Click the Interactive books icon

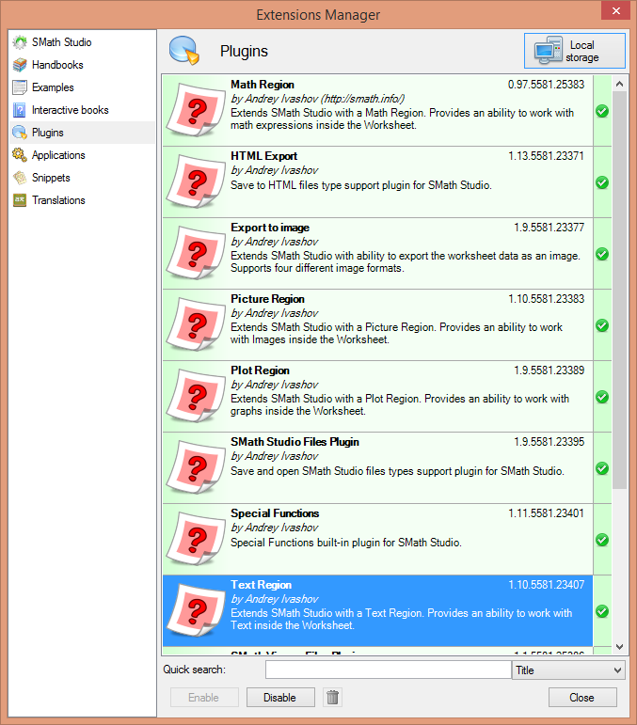pos(20,110)
